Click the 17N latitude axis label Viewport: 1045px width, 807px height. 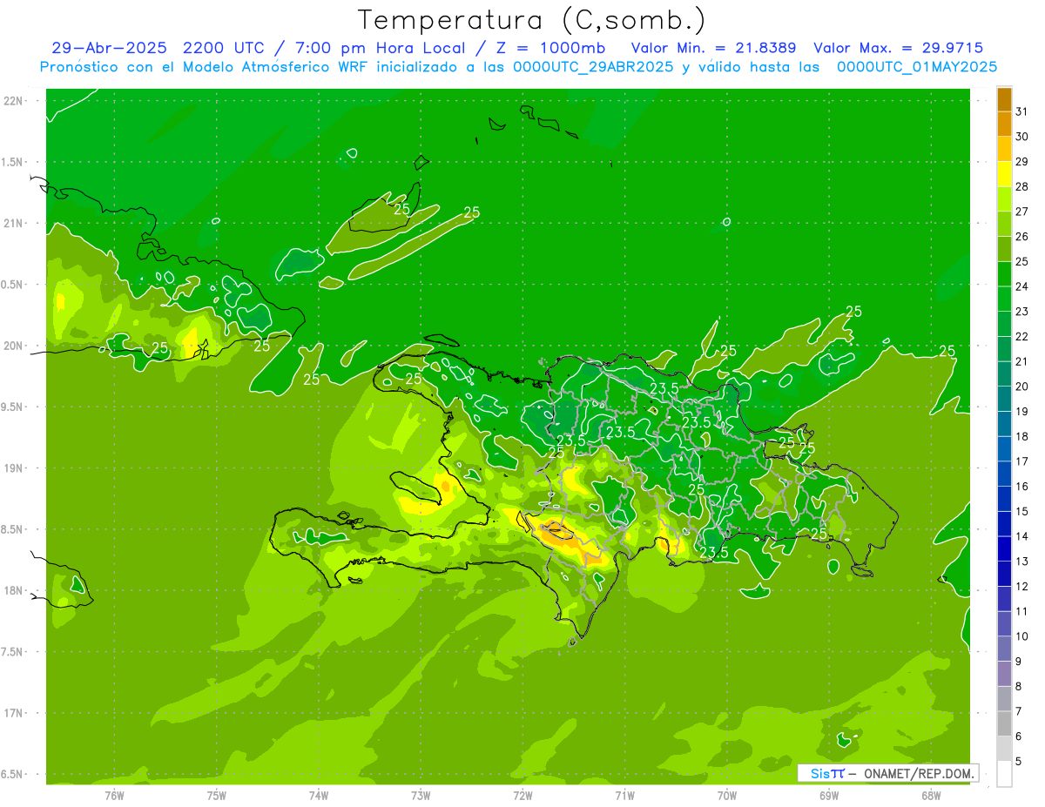[x=14, y=713]
